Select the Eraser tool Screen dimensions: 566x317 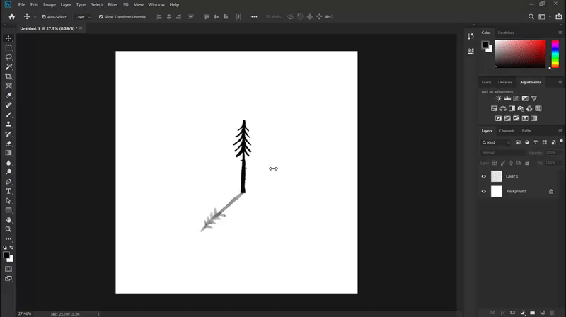click(8, 144)
